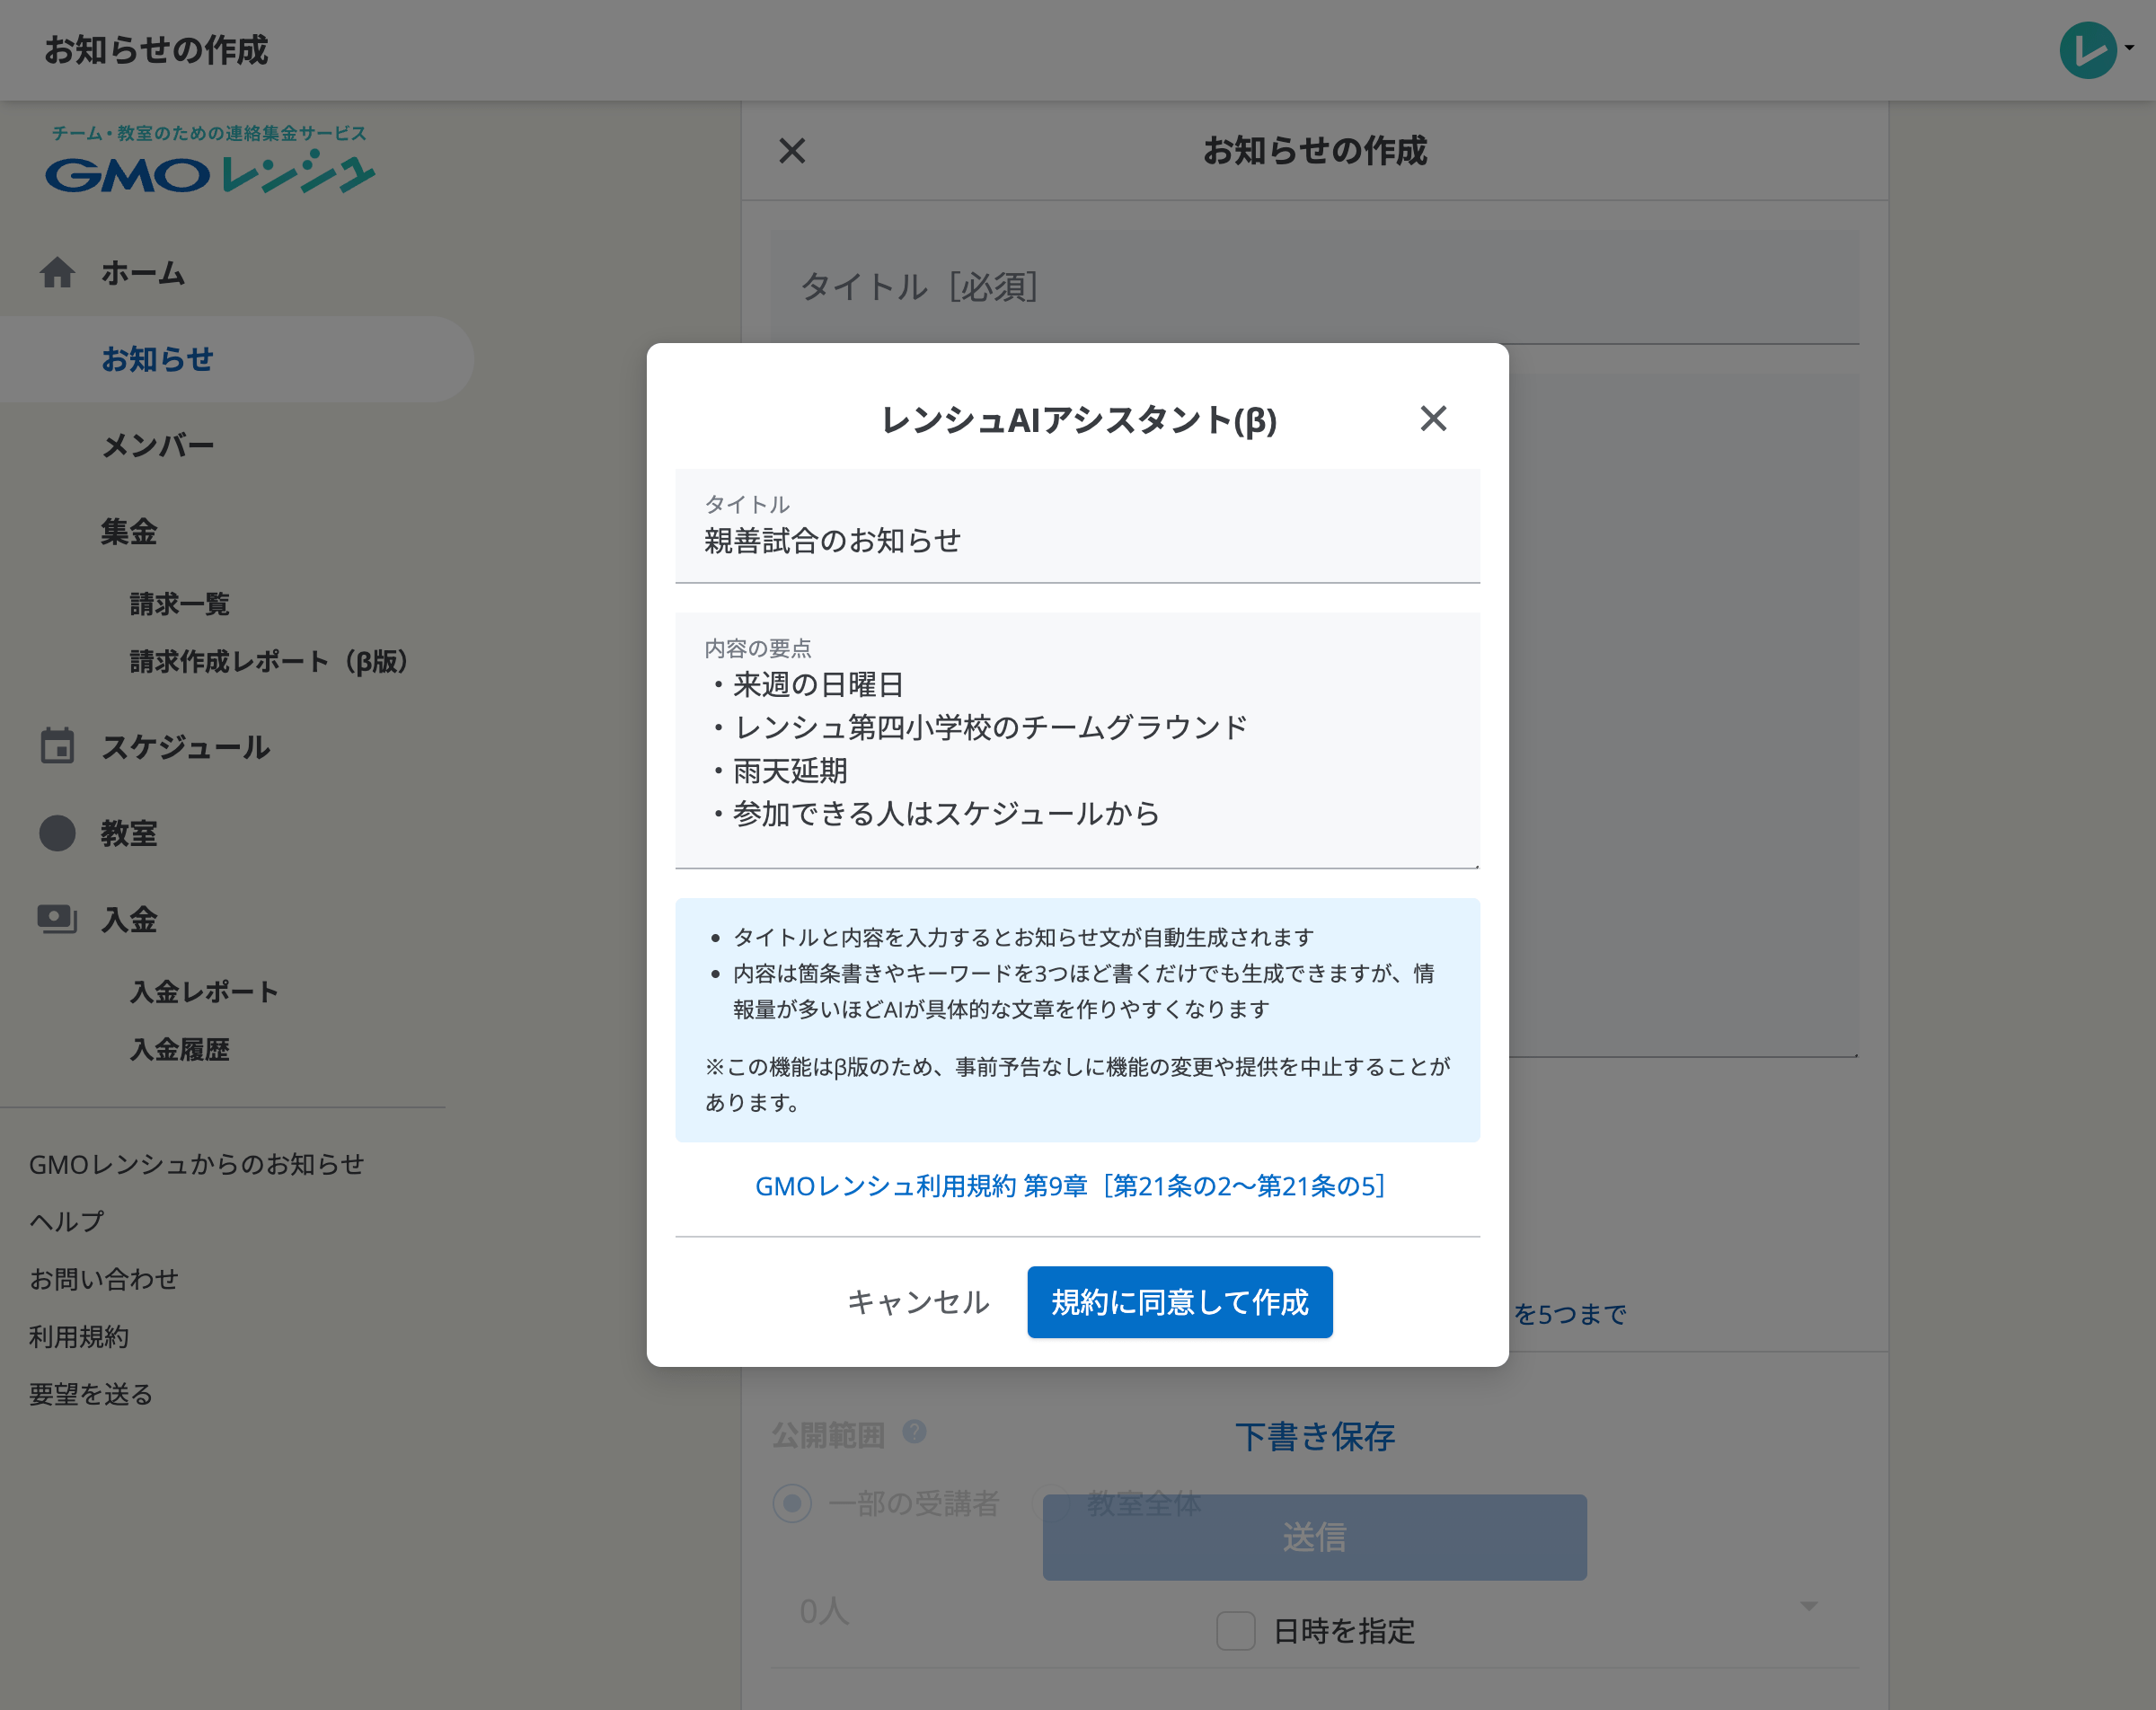Click the ホーム icon in the sidebar

tap(57, 272)
